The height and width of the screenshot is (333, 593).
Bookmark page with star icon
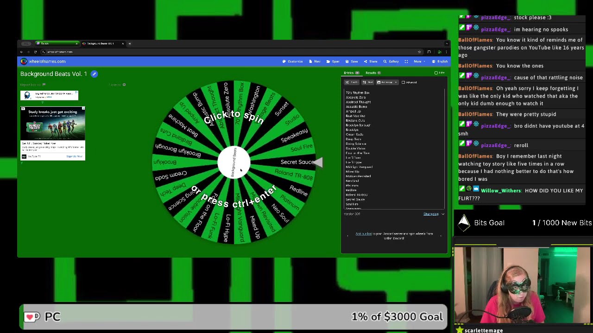coord(419,52)
